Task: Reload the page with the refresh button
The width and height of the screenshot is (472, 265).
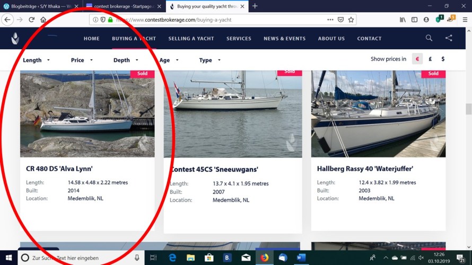Action: click(32, 20)
